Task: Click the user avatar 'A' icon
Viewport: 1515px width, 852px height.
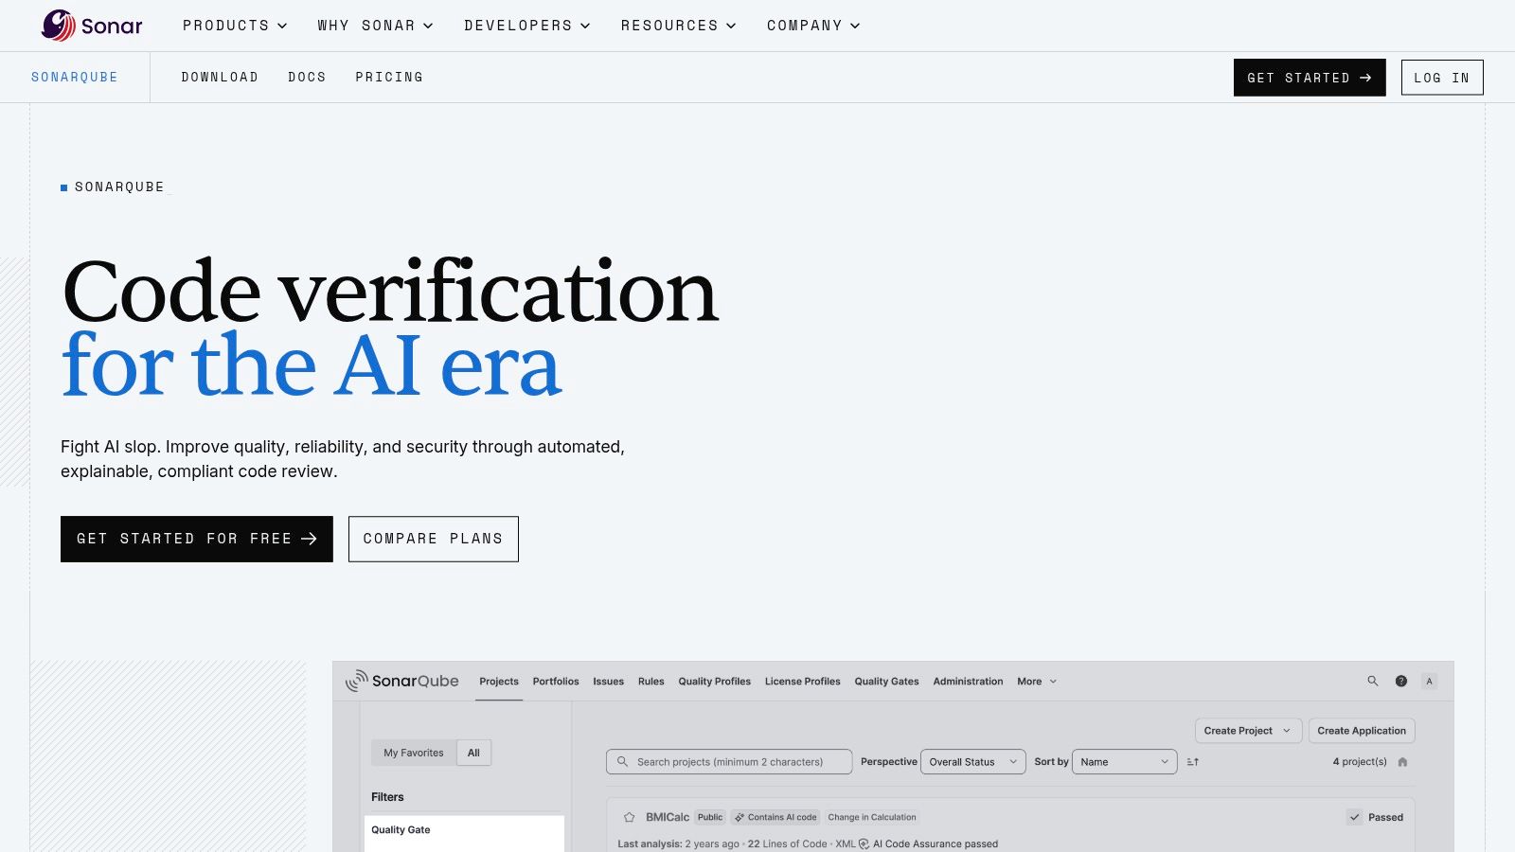Action: (1430, 681)
